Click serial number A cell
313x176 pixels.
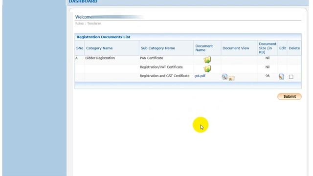(x=76, y=58)
